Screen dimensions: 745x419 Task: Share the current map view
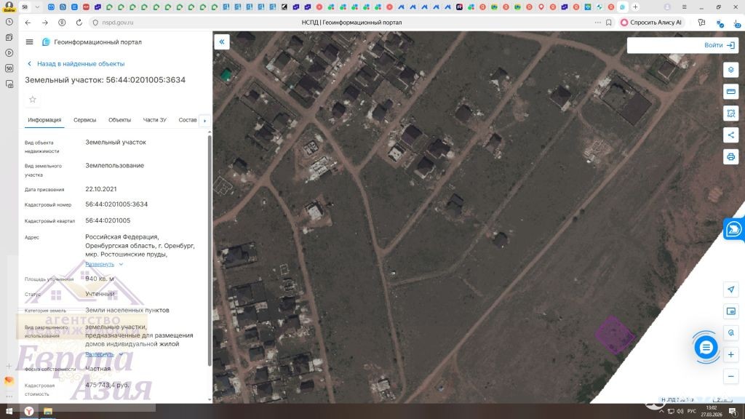coord(730,135)
